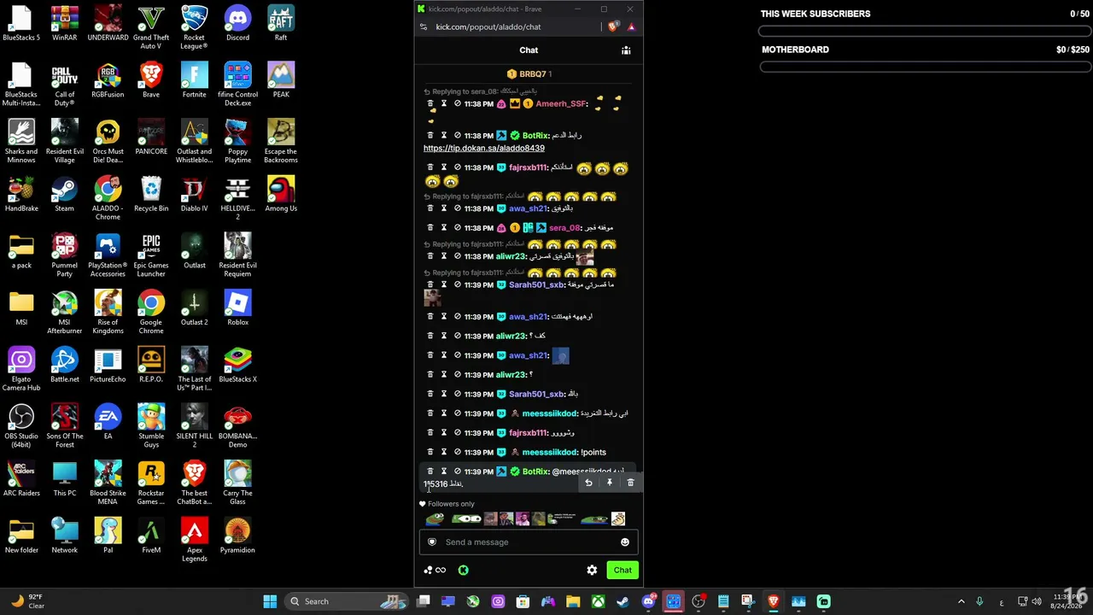Select the WinRAR desktop icon

(x=64, y=23)
